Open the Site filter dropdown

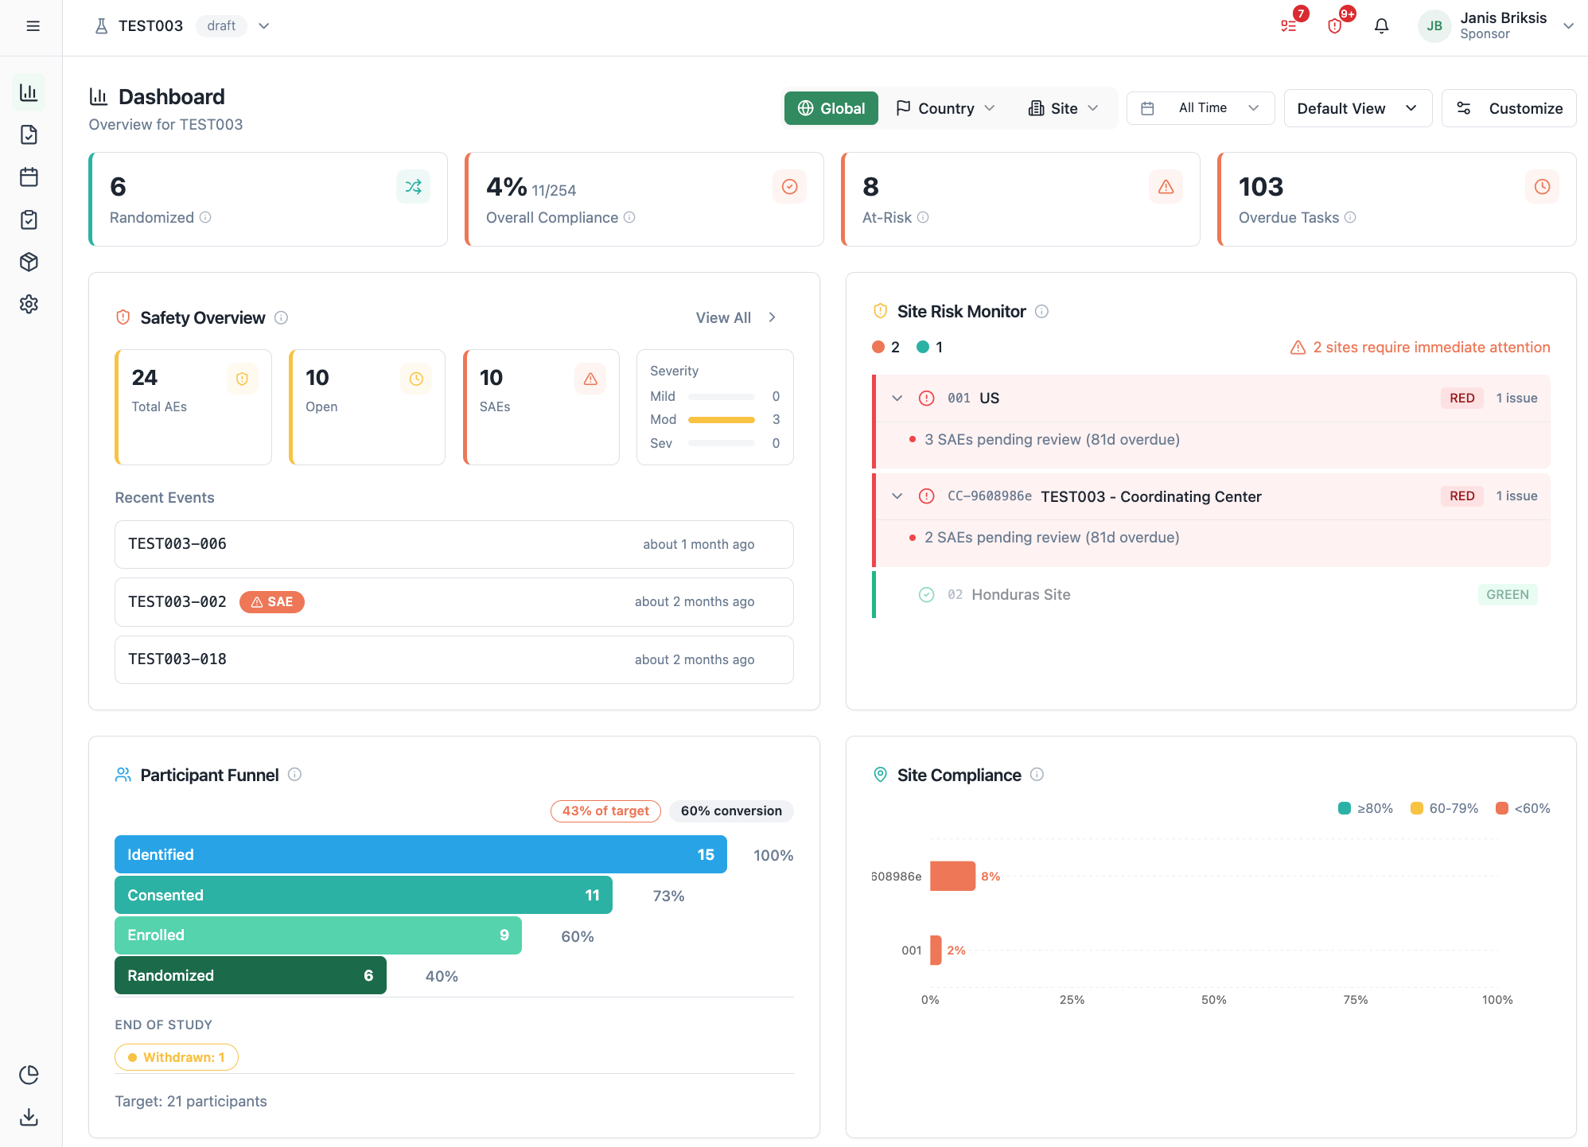coord(1064,108)
